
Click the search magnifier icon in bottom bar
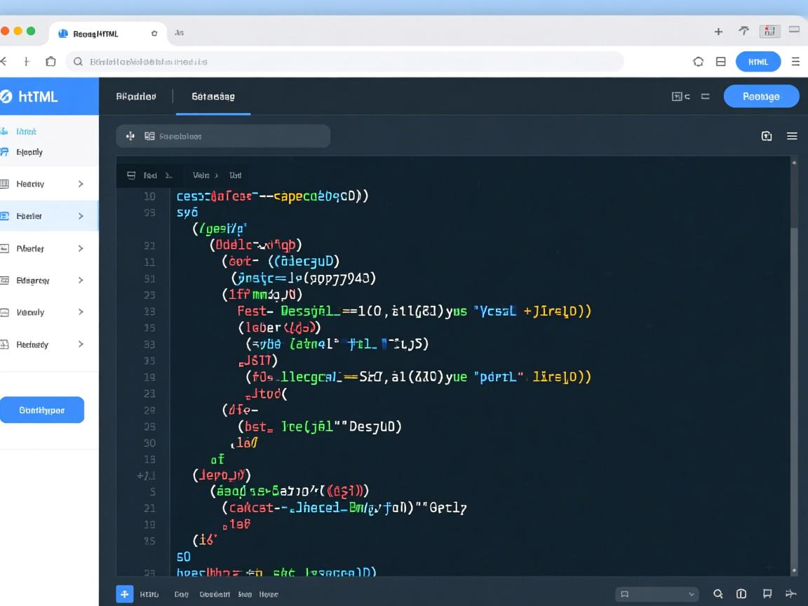(x=718, y=594)
